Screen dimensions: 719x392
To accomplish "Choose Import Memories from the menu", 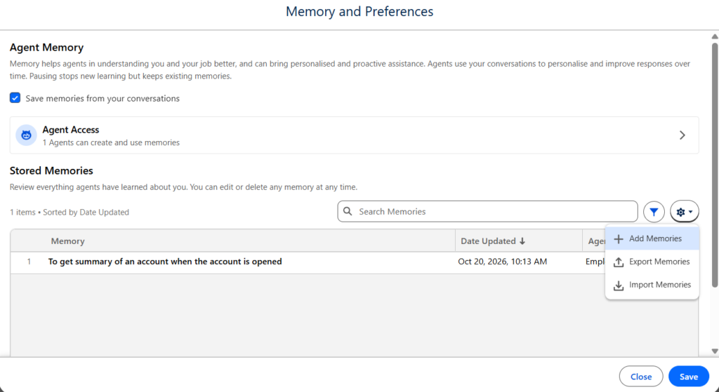I will point(652,285).
